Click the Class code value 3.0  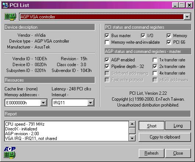(83, 65)
